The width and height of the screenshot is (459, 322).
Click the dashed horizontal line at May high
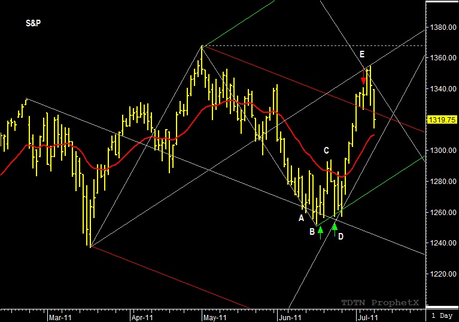[x=313, y=46]
